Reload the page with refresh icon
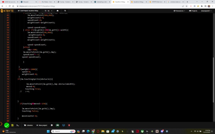The width and height of the screenshot is (215, 134). [10, 6]
